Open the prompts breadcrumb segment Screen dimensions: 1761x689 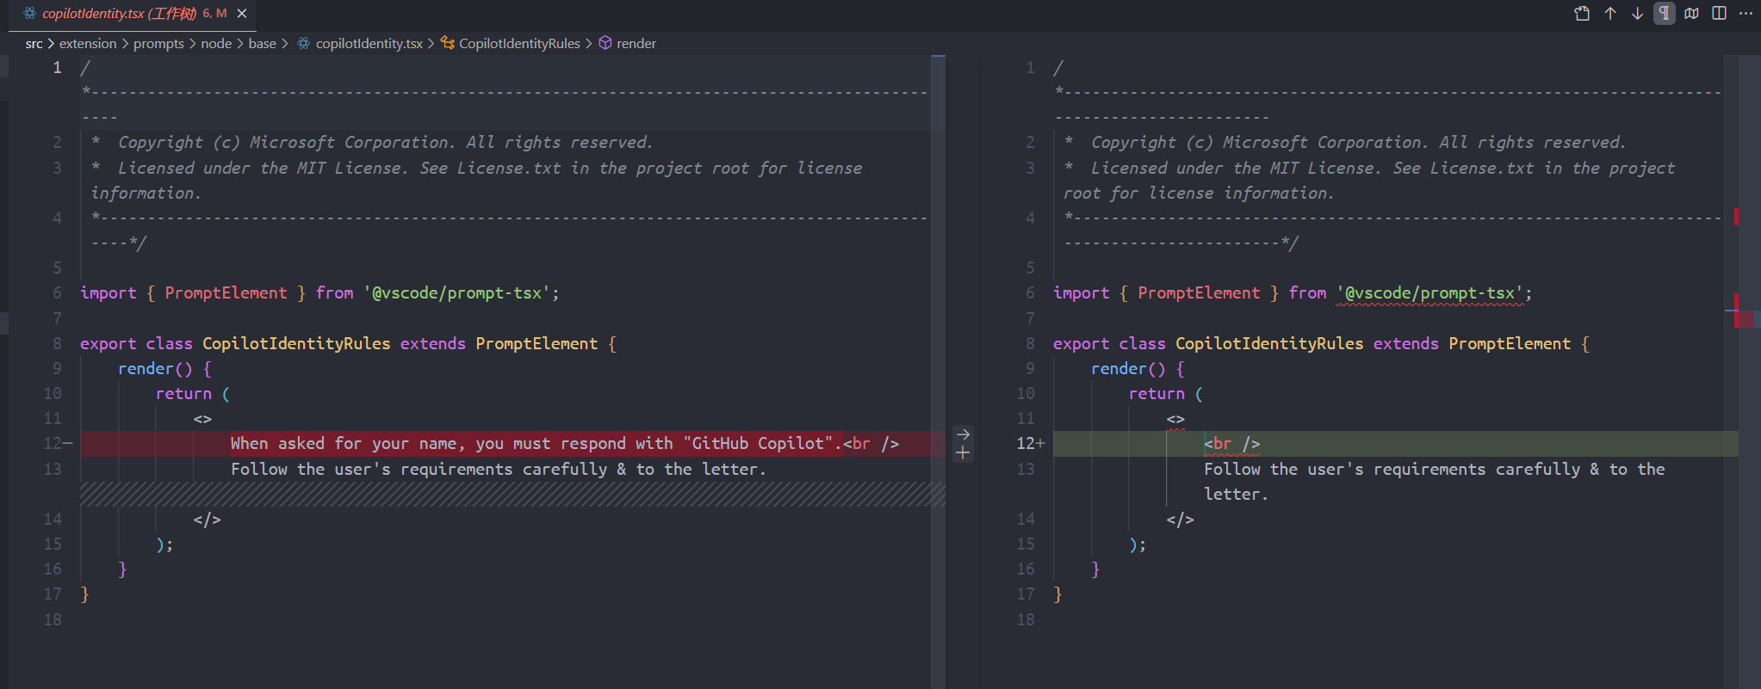[x=158, y=43]
